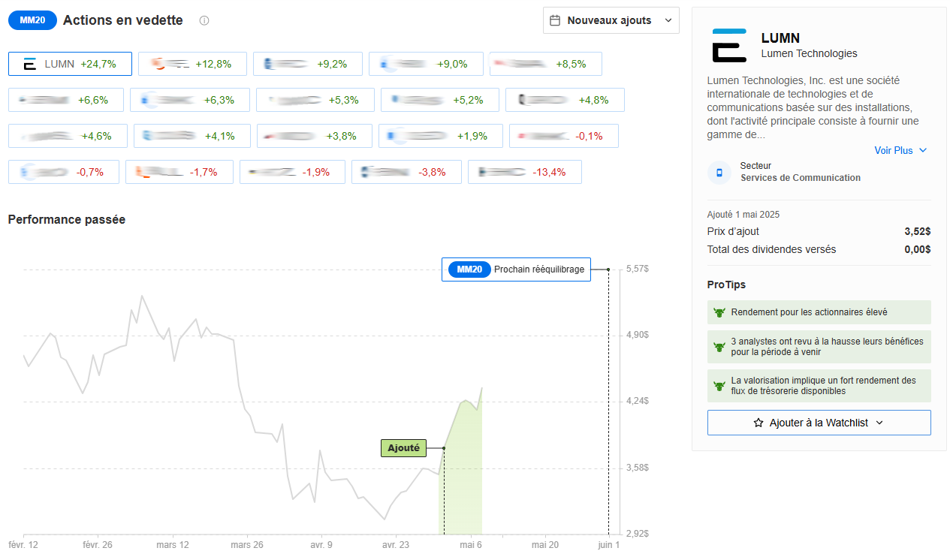Click the Ajouté 1 mai 2025 text
Screen dimensions: 950x557
click(x=743, y=215)
